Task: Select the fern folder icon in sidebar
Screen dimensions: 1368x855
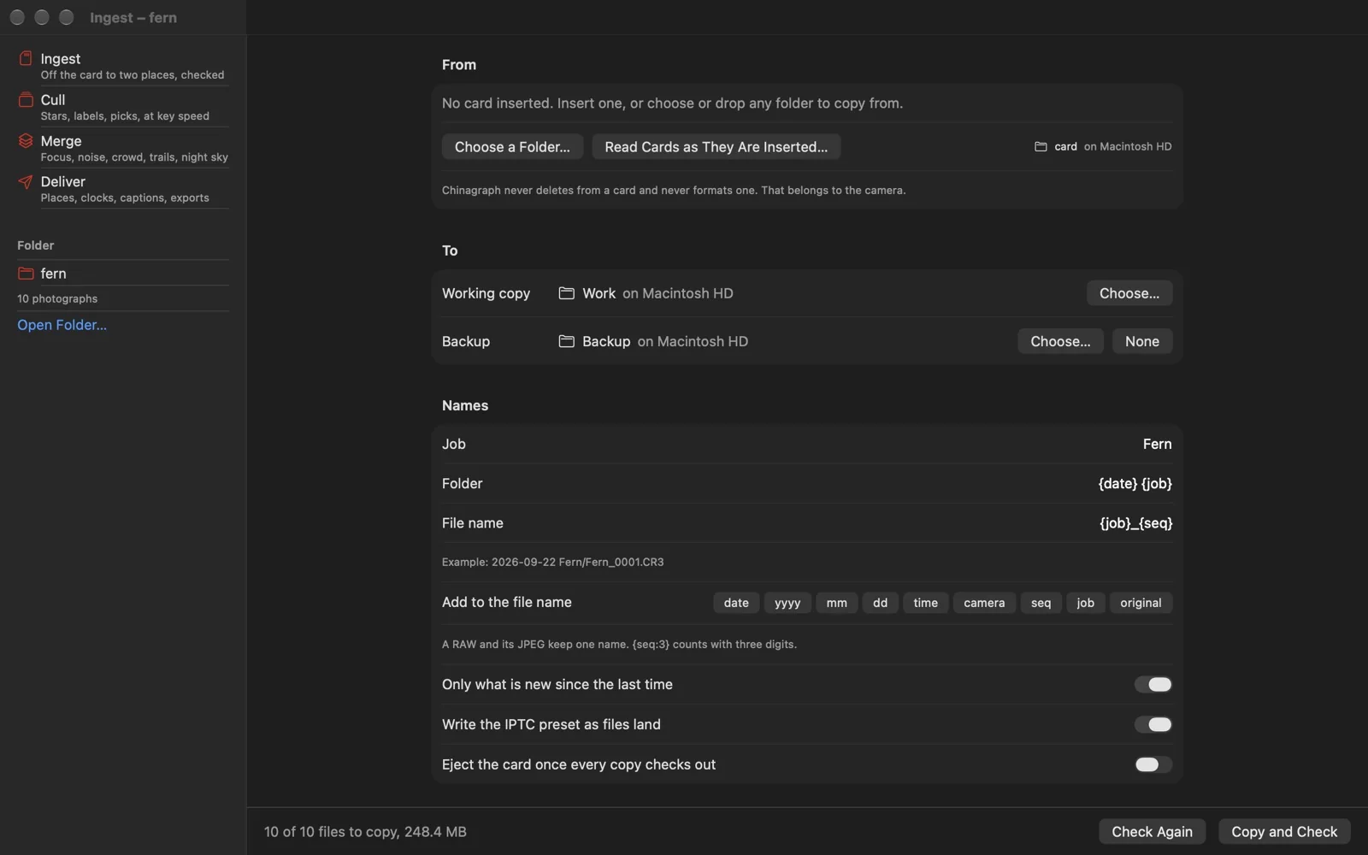Action: click(x=26, y=274)
